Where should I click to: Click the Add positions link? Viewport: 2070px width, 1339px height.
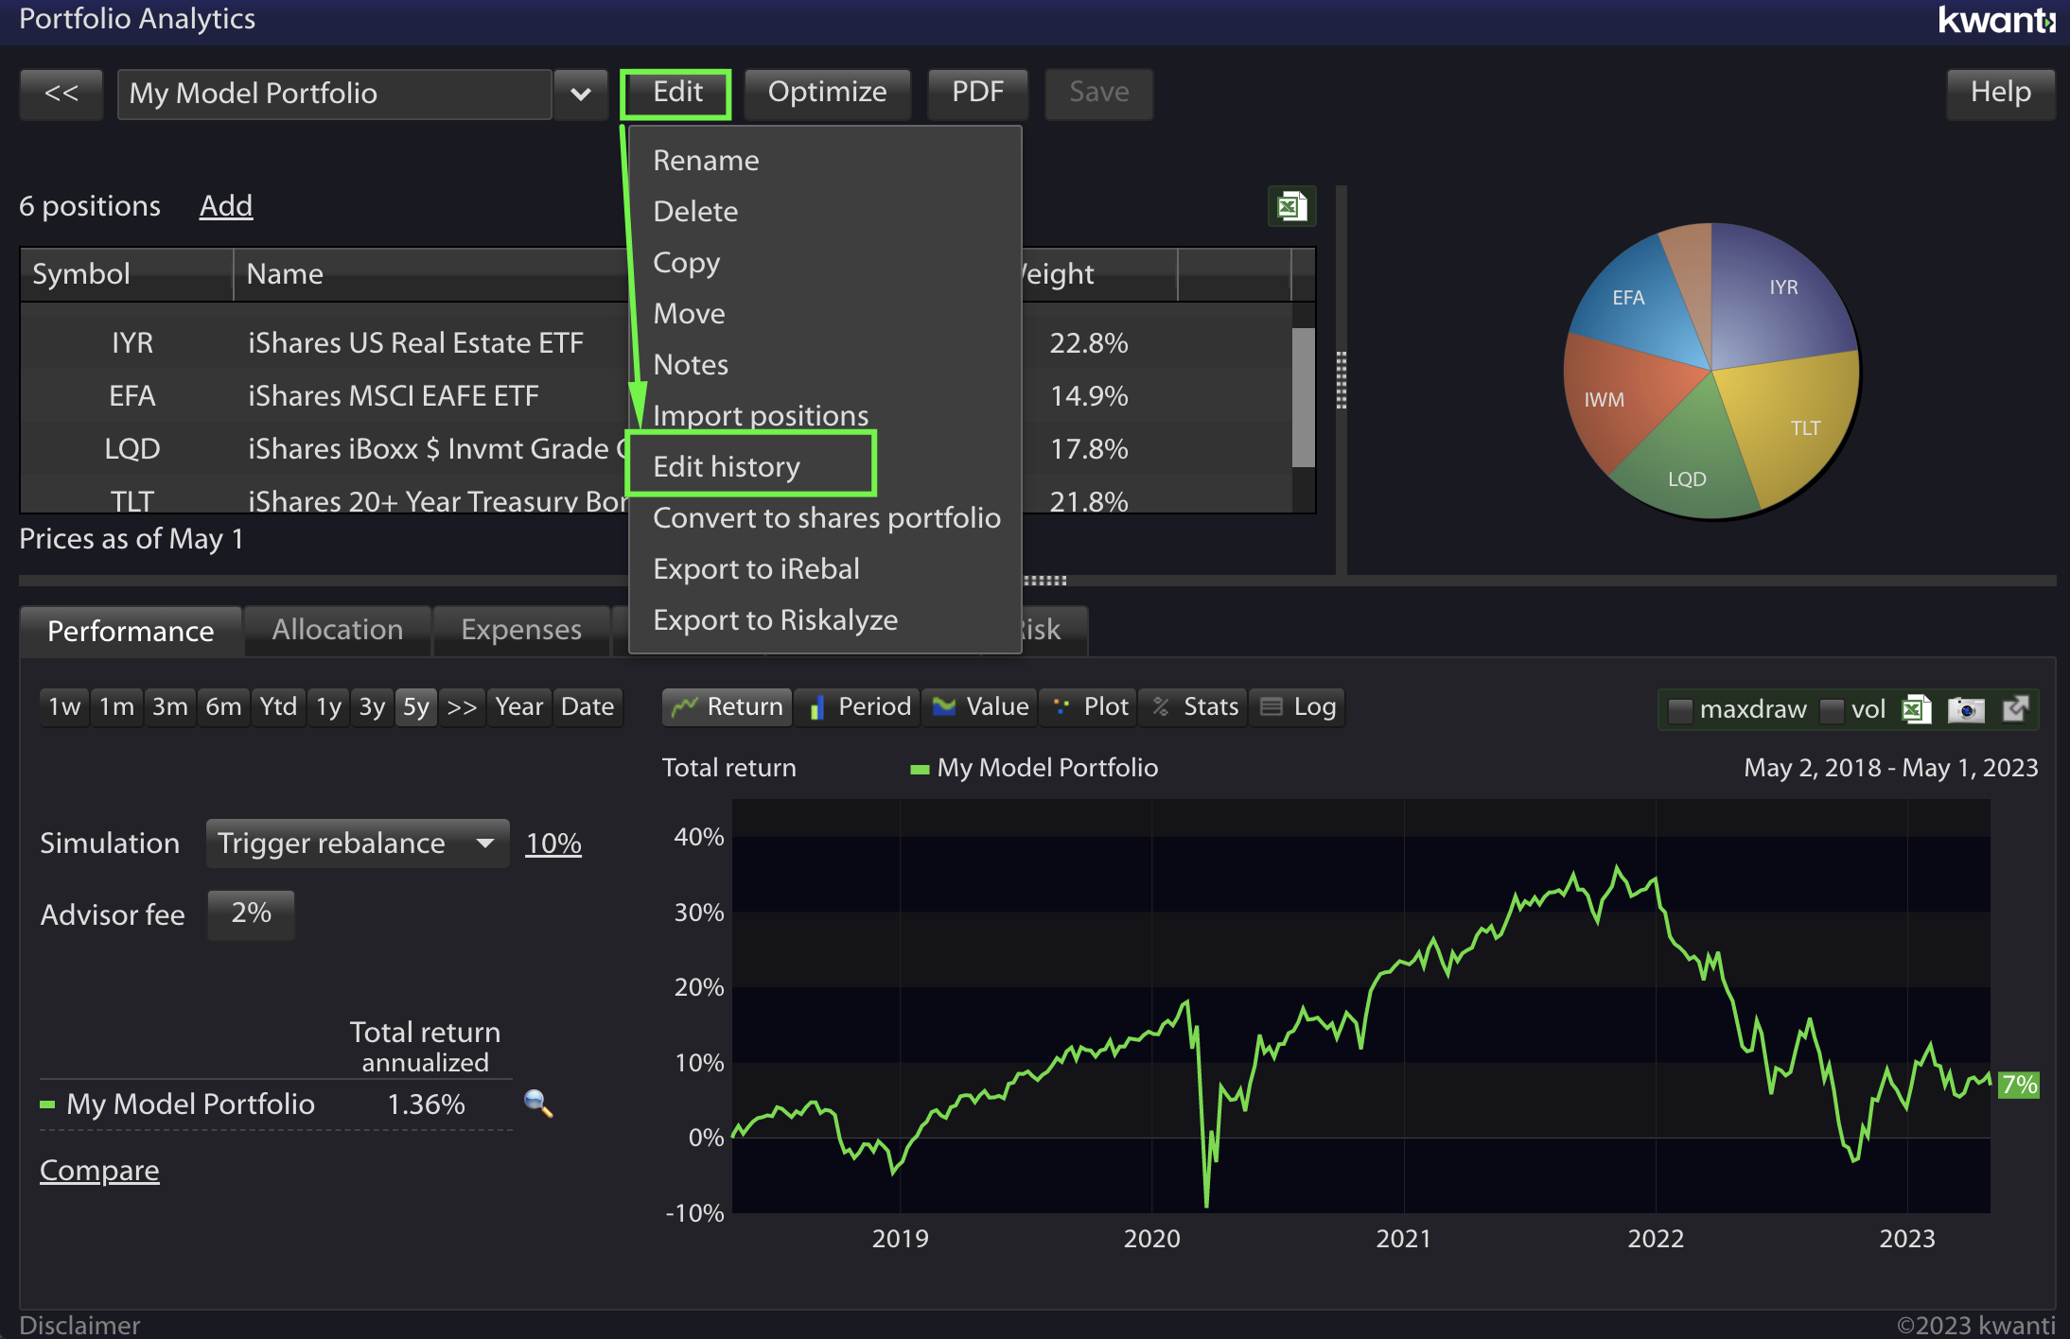[x=226, y=205]
